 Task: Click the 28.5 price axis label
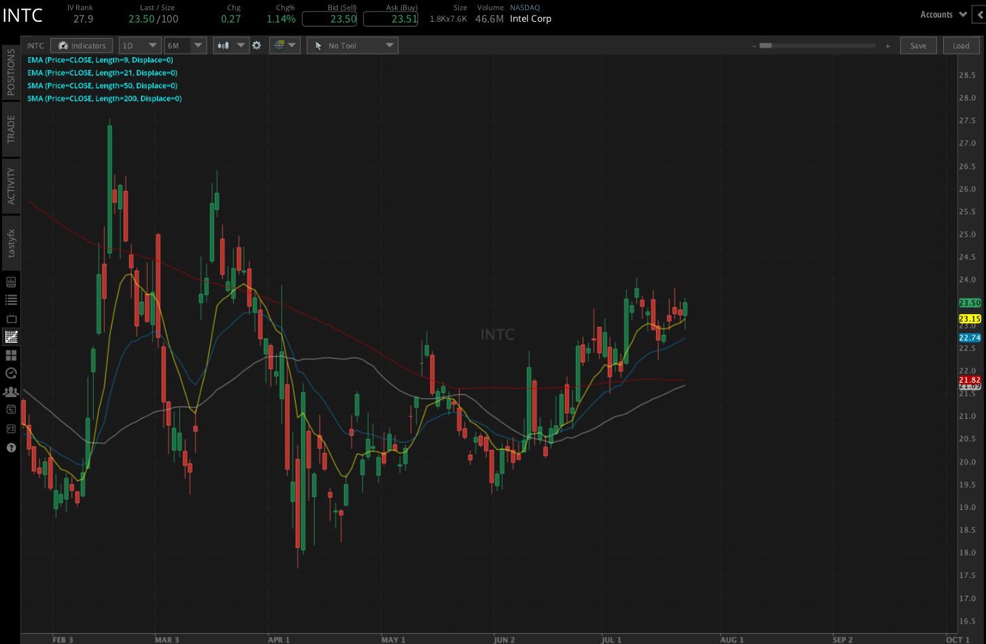[967, 75]
